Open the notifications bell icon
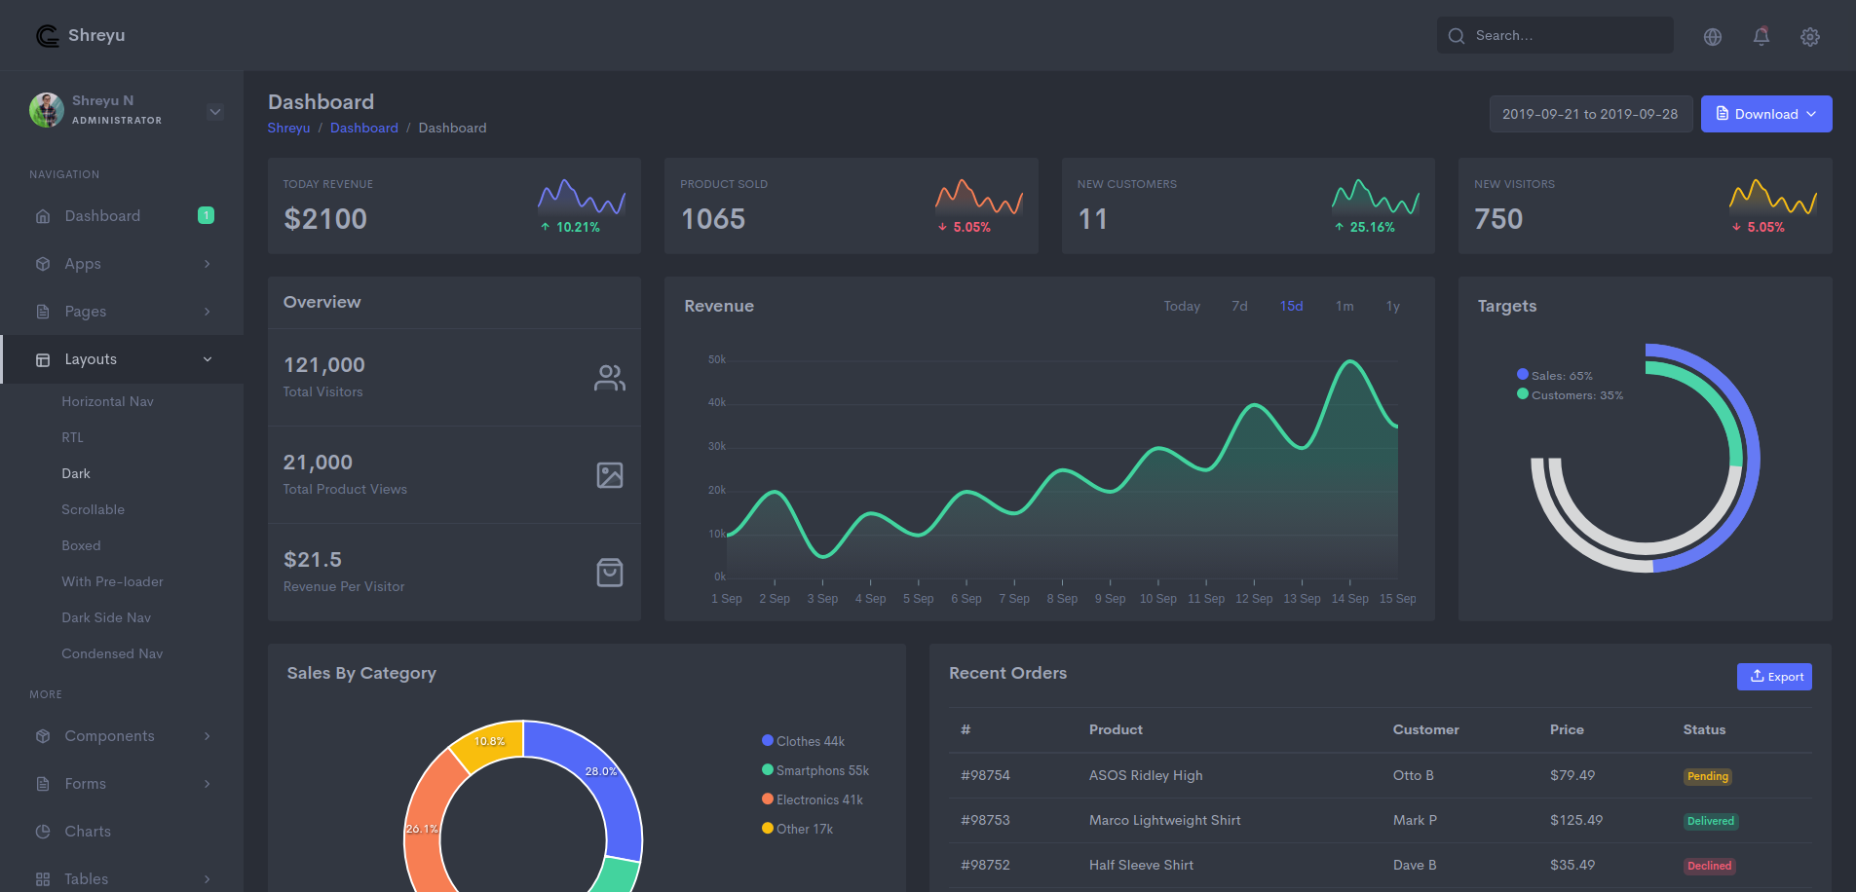This screenshot has width=1856, height=892. coord(1761,36)
